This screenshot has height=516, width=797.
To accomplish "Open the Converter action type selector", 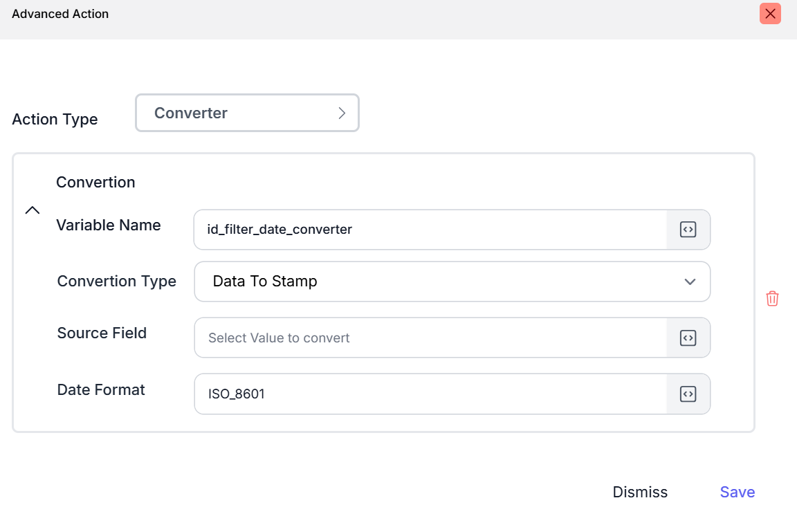I will [x=246, y=113].
